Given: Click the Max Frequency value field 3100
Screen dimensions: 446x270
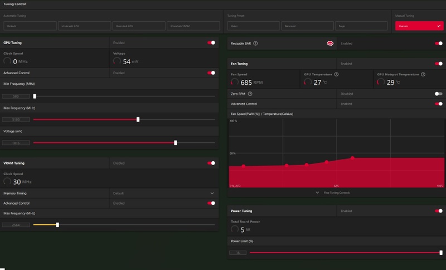Looking at the screenshot, I should [16, 119].
